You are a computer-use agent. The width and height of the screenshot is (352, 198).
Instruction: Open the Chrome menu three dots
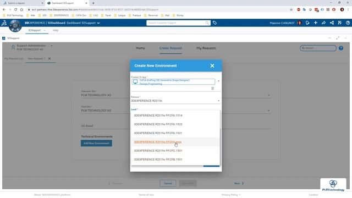coord(348,10)
